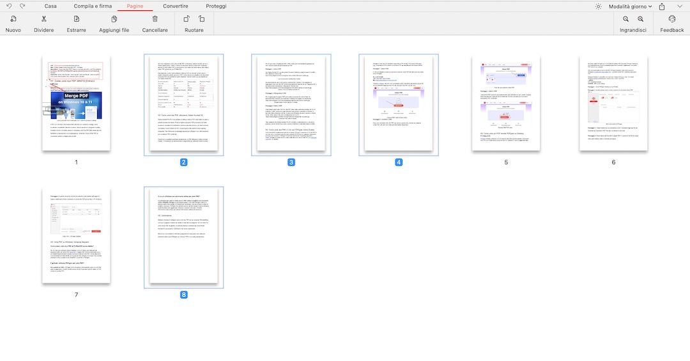Click the page number 1 label
Screen dimensions: 690x361
pyautogui.click(x=76, y=162)
